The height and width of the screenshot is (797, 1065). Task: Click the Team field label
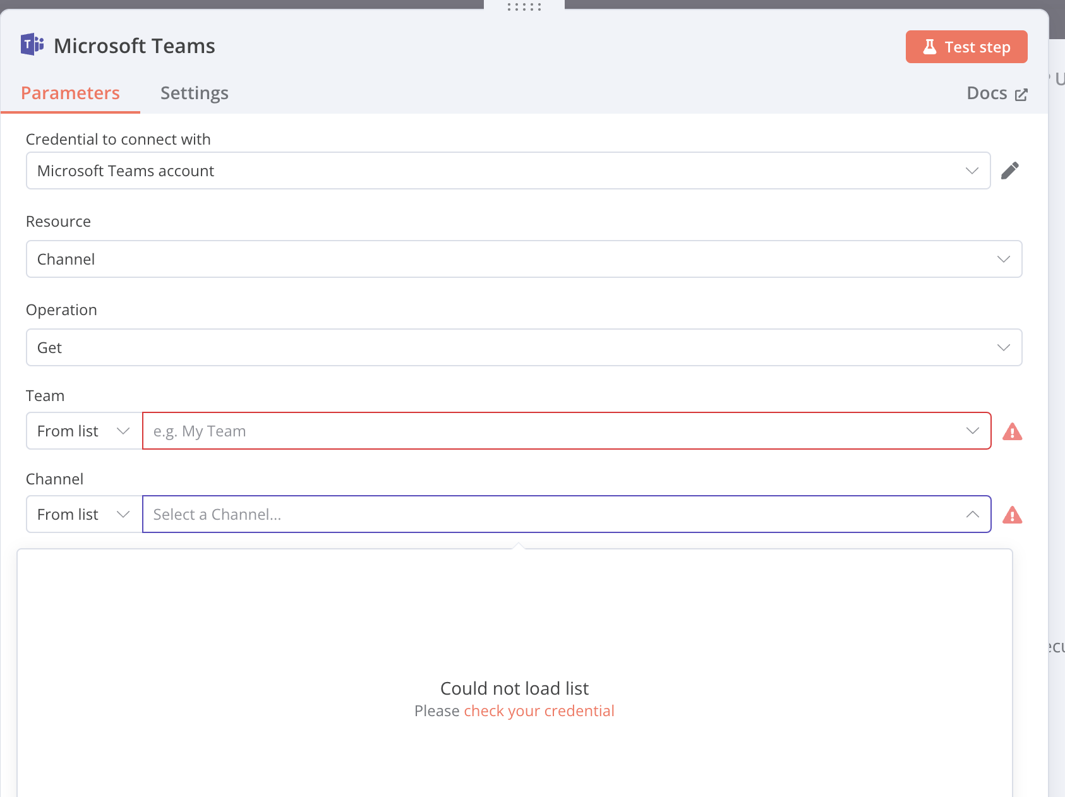(x=45, y=396)
